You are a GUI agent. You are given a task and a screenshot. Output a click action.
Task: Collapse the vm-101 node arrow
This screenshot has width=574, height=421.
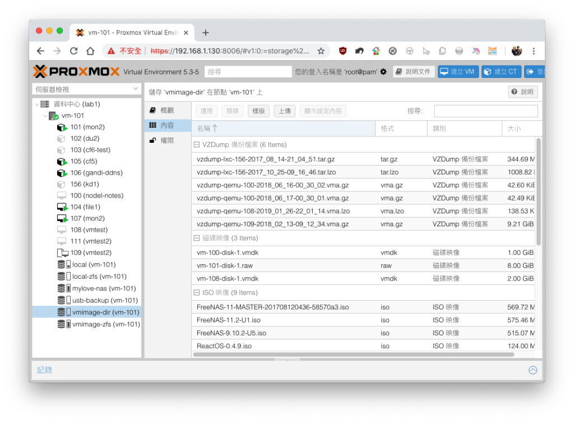[x=45, y=115]
